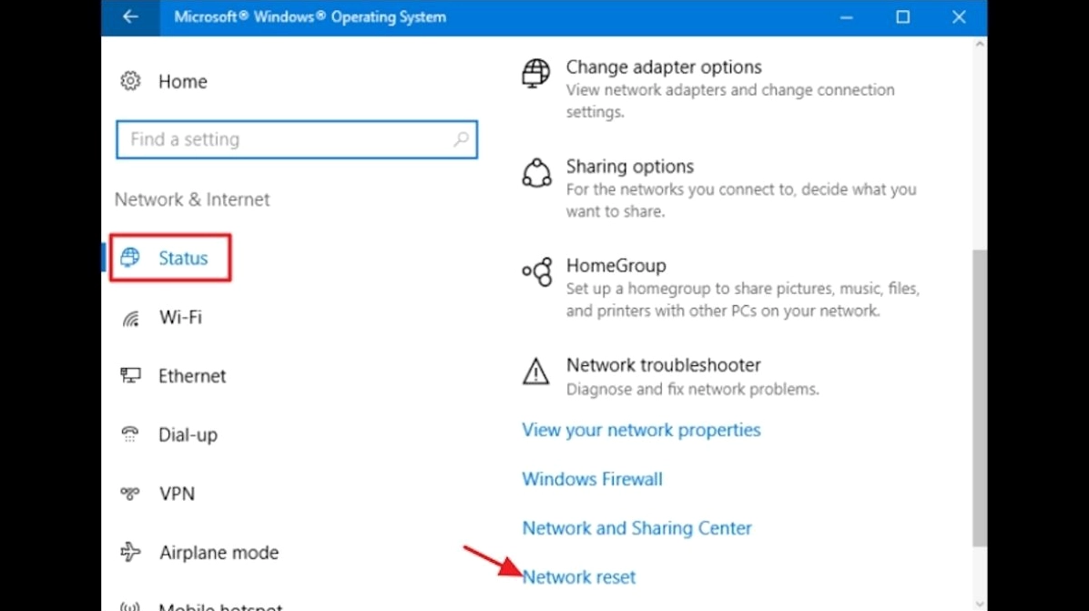Screen dimensions: 1089x611
Task: Click the Network troubleshooter warning icon
Action: pyautogui.click(x=536, y=371)
